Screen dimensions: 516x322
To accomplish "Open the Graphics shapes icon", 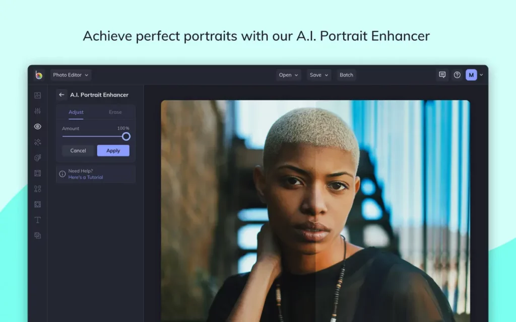I will click(38, 189).
